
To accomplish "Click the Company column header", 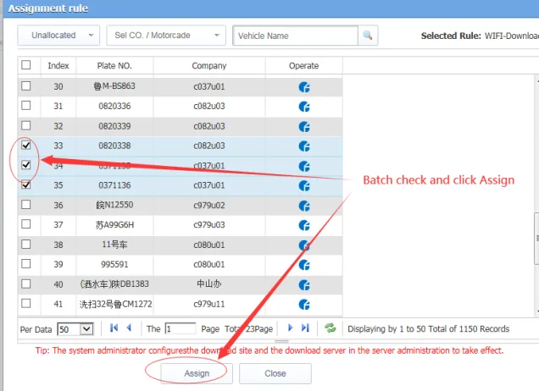I will (209, 65).
